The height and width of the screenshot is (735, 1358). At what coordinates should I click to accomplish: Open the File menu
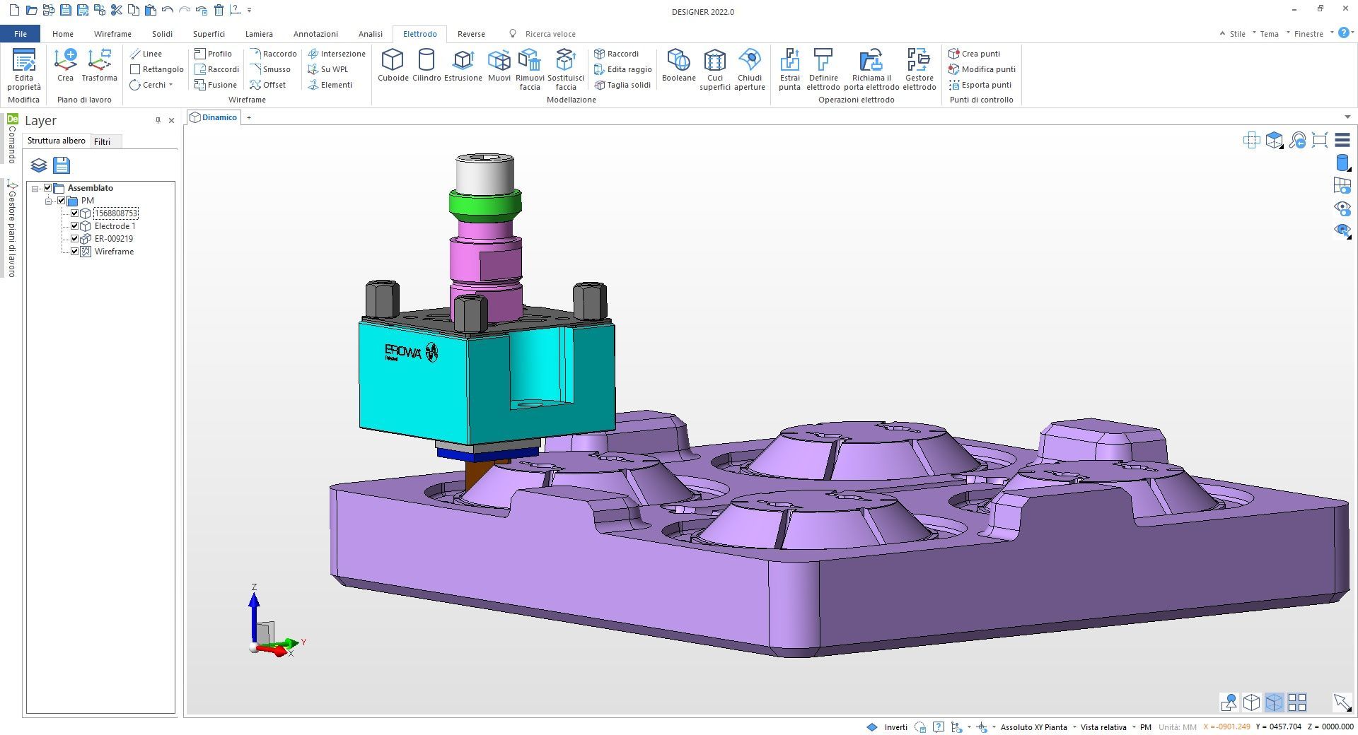[21, 34]
